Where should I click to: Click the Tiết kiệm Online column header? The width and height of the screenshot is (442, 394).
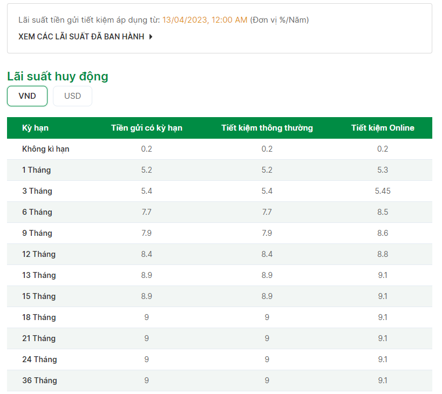[x=383, y=128]
